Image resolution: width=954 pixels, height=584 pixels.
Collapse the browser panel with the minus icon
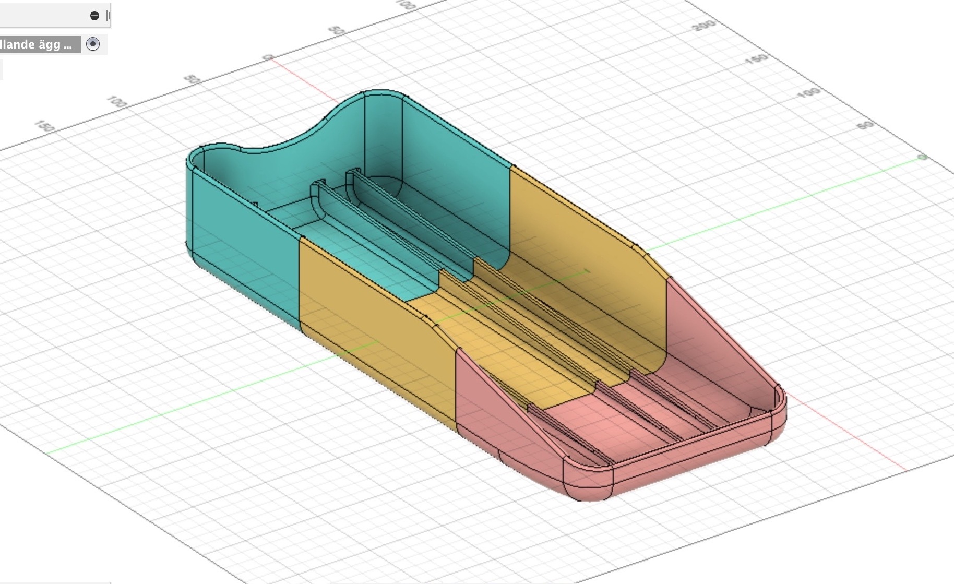tap(94, 16)
